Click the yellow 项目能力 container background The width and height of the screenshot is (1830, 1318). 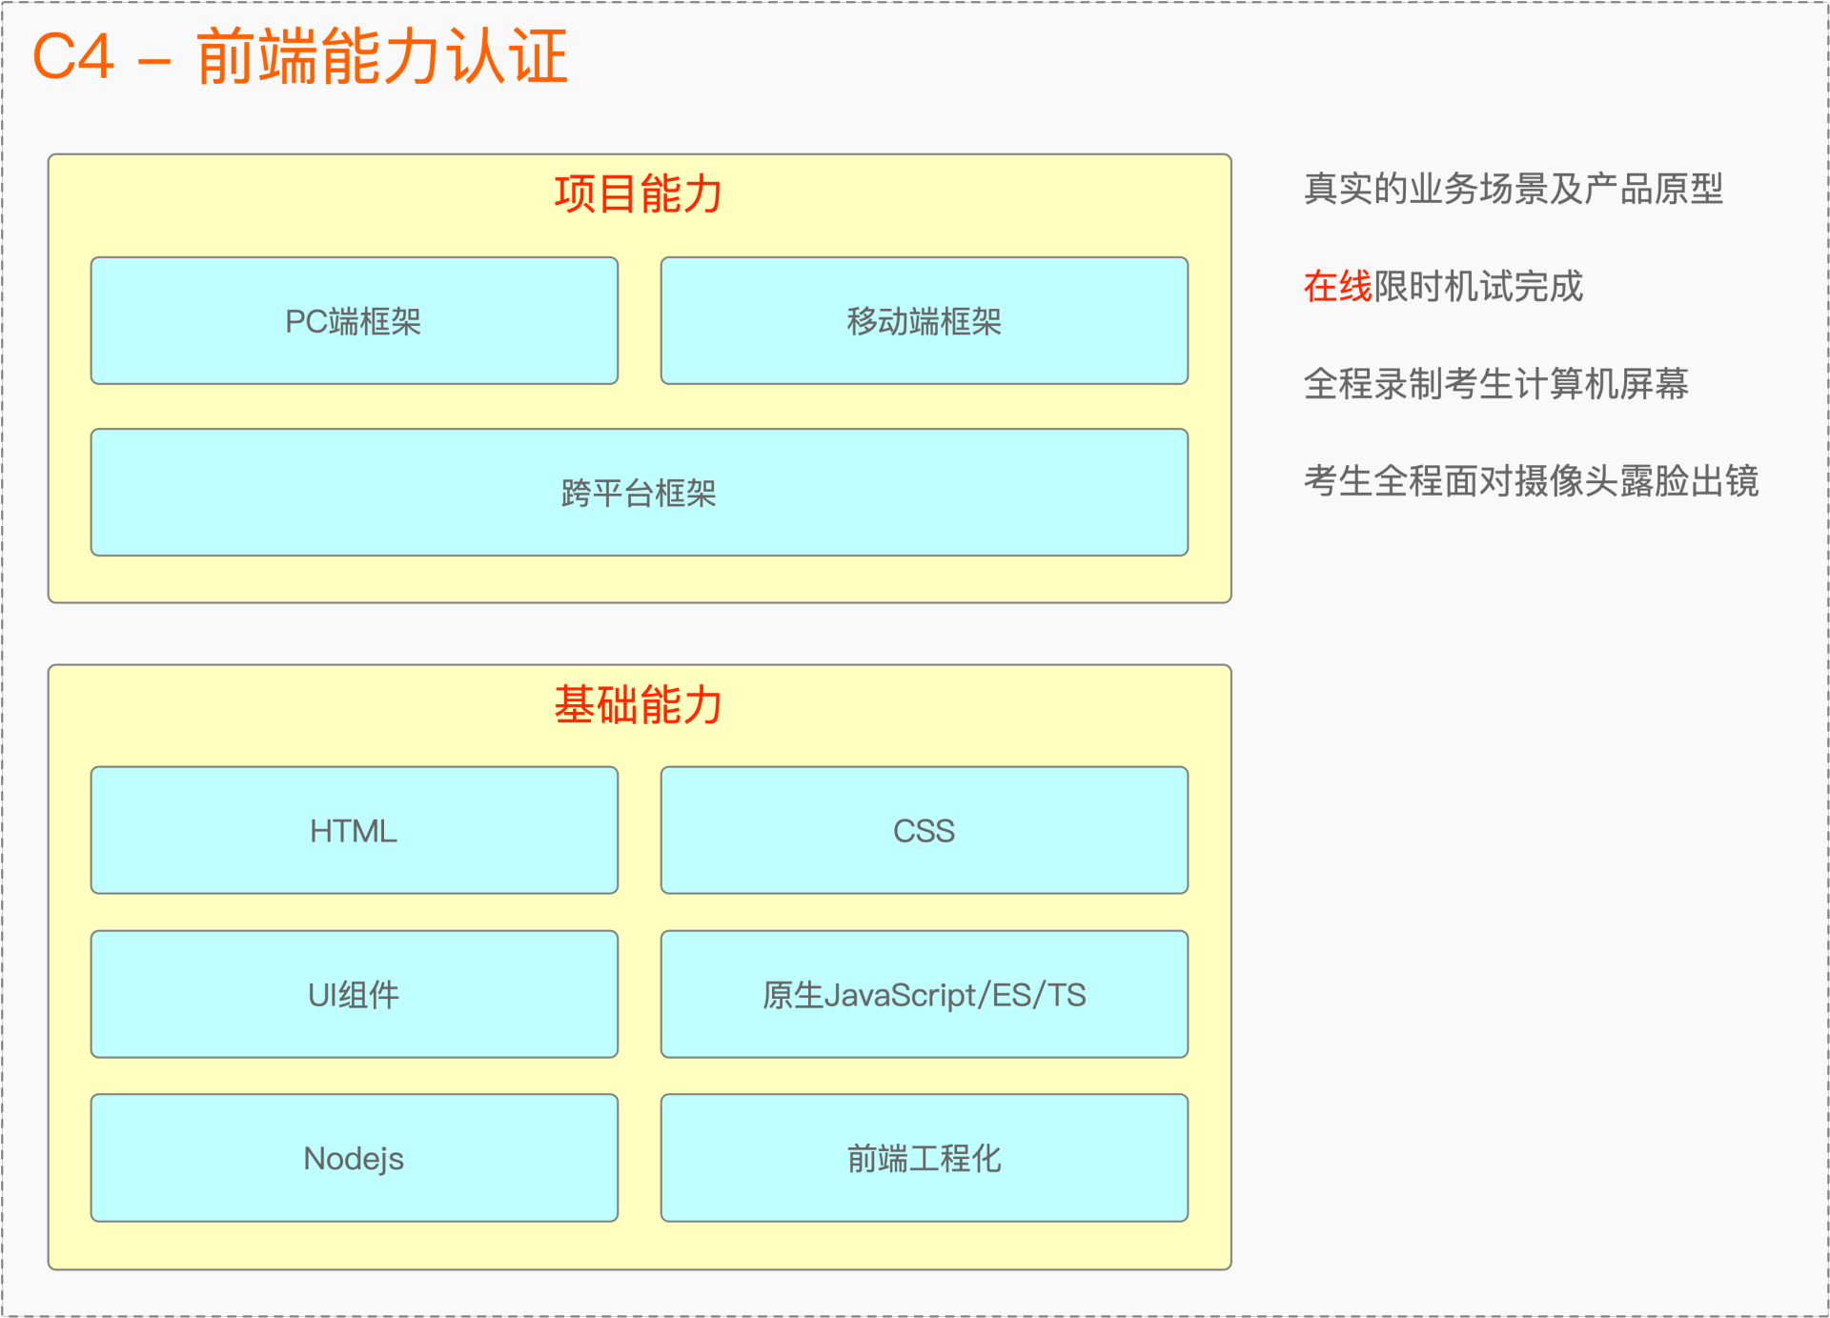pyautogui.click(x=639, y=581)
